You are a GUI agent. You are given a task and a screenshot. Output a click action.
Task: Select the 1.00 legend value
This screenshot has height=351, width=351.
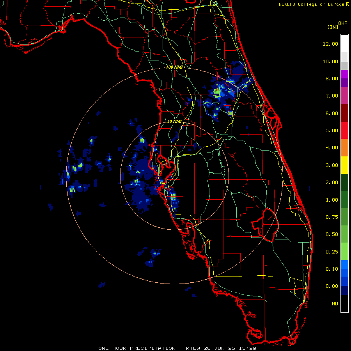[x=332, y=200]
